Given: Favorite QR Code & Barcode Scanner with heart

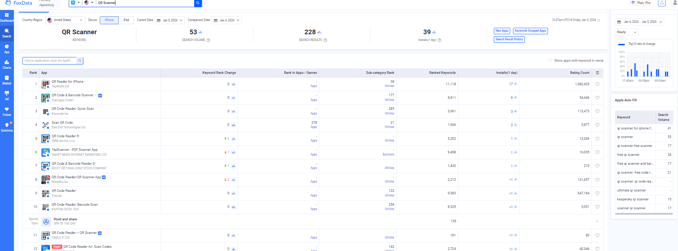Looking at the screenshot, I should [x=597, y=98].
